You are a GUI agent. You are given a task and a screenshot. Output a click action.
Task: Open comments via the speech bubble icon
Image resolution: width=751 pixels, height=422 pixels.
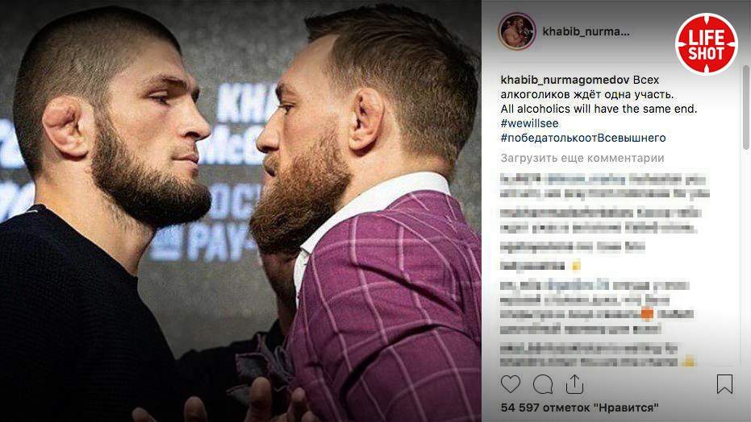pos(543,384)
